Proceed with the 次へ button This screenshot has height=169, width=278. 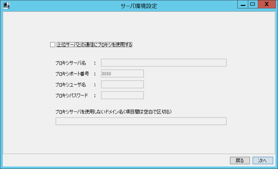point(263,161)
